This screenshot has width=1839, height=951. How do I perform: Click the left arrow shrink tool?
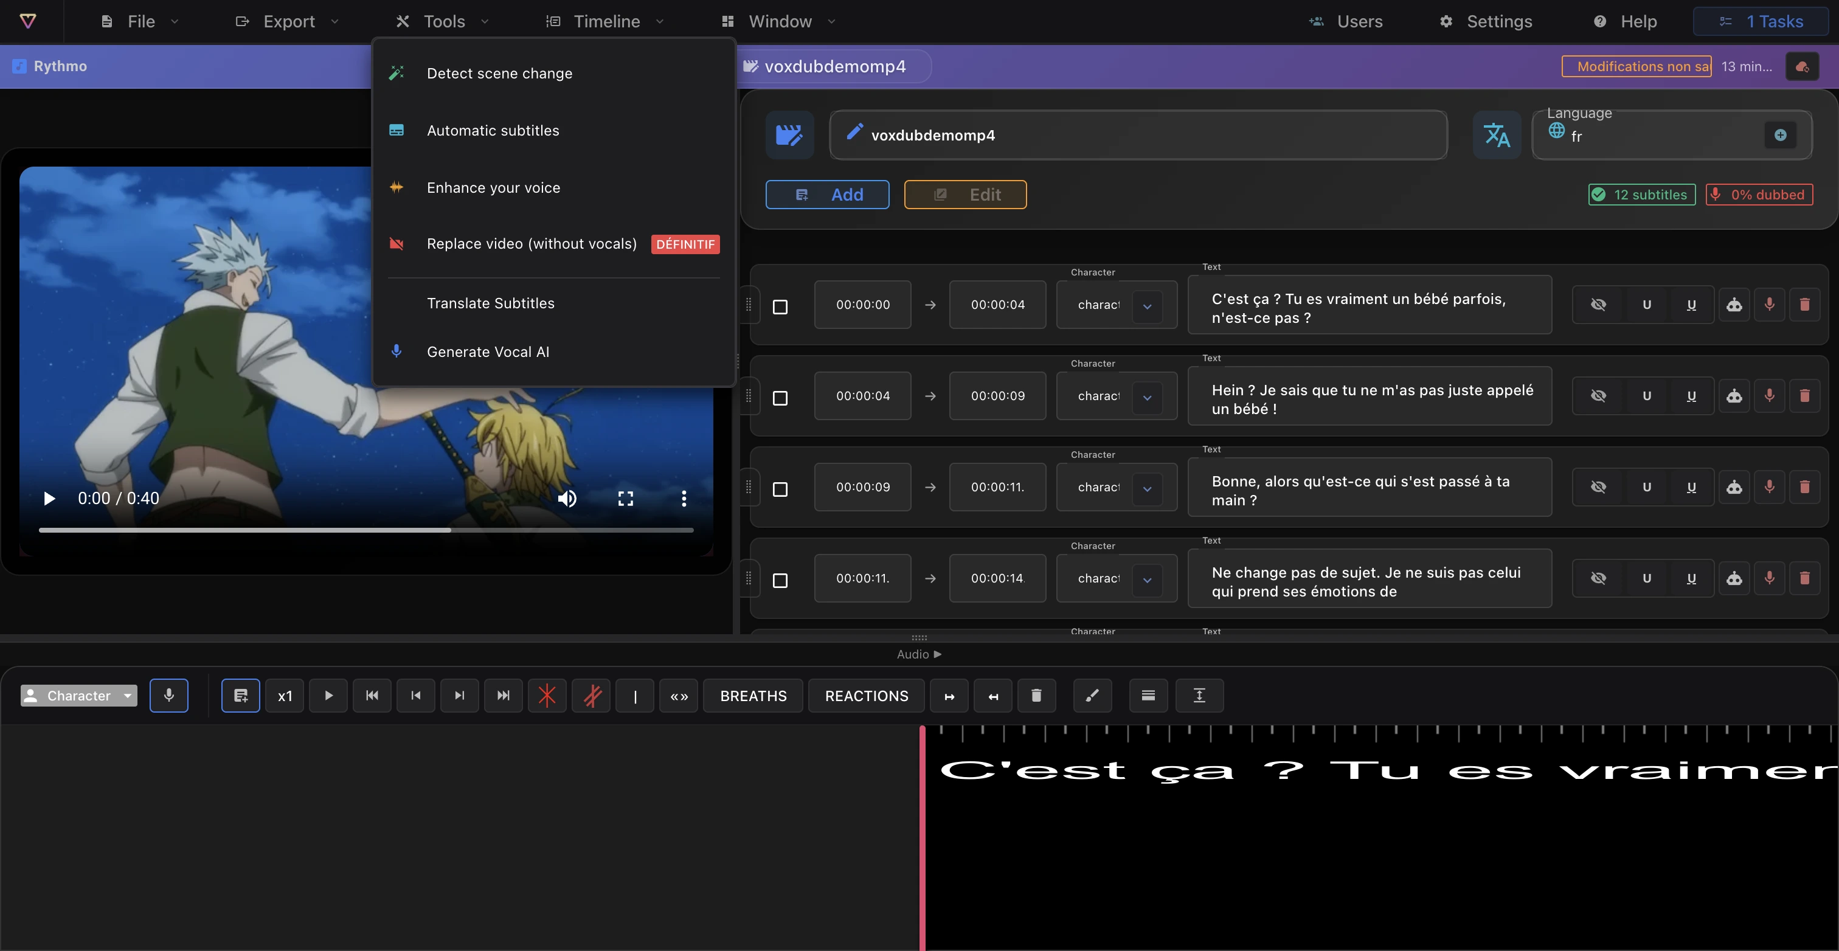993,696
